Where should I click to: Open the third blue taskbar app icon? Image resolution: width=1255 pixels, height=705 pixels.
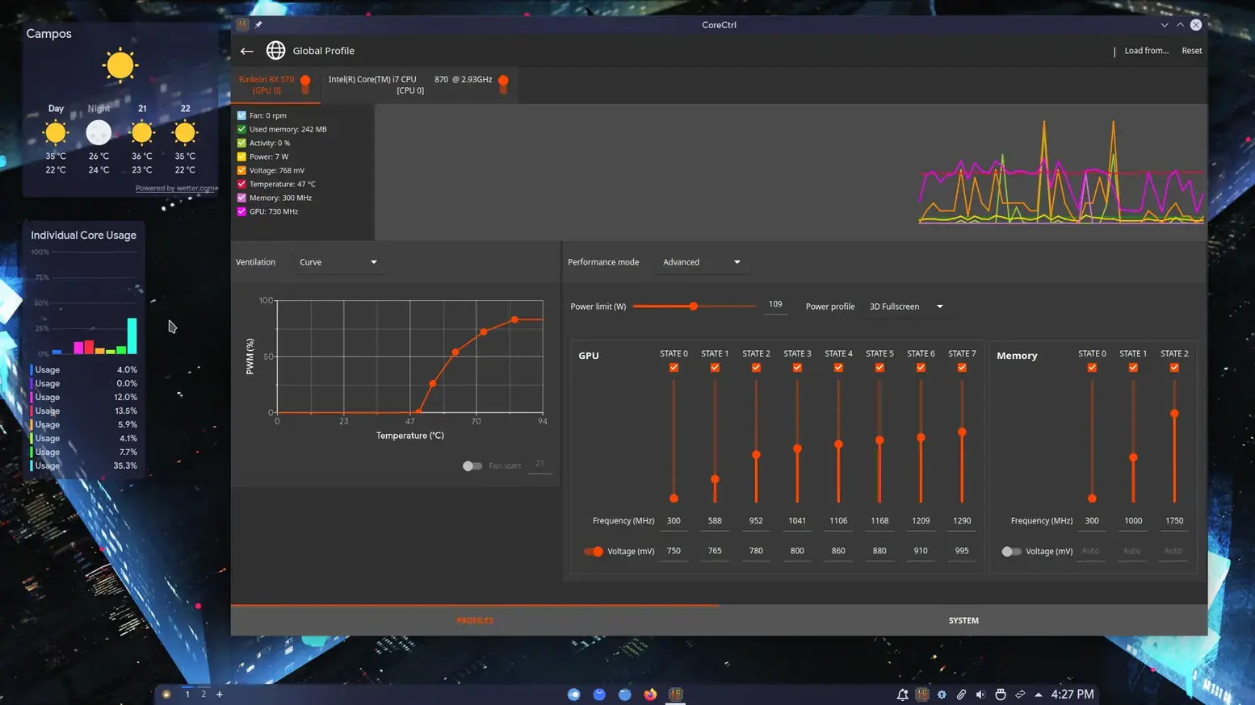pos(625,694)
